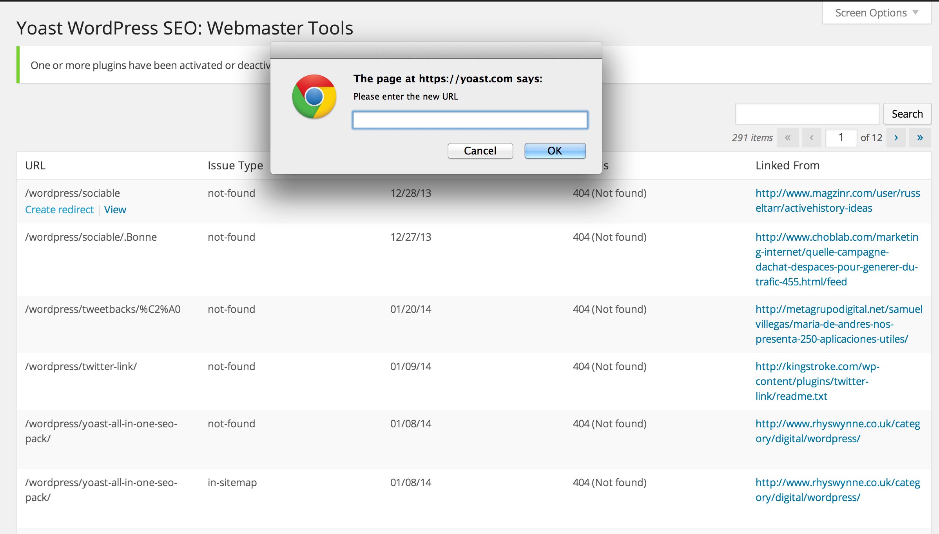
Task: Click the Chrome logo icon in dialog
Action: 314,97
